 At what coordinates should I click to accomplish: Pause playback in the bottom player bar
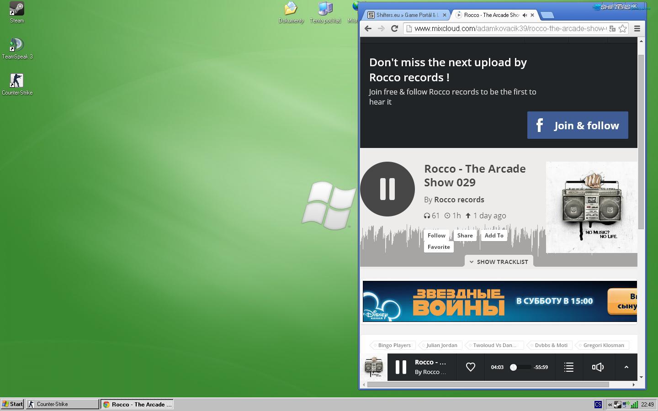[401, 367]
